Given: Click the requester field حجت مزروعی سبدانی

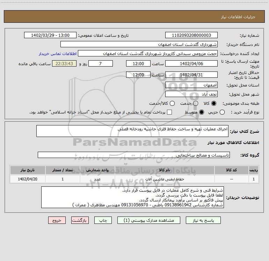Looking at the screenshot, I should click(148, 54).
